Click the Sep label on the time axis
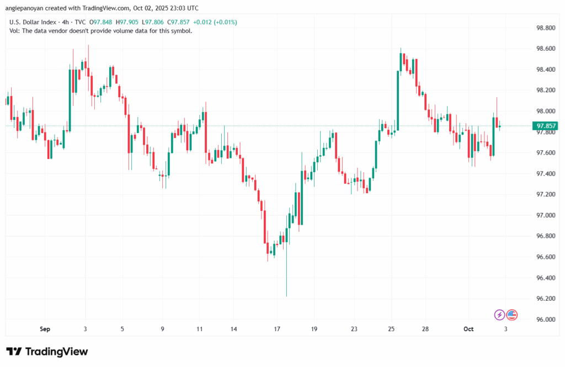Image resolution: width=565 pixels, height=367 pixels. pos(45,328)
